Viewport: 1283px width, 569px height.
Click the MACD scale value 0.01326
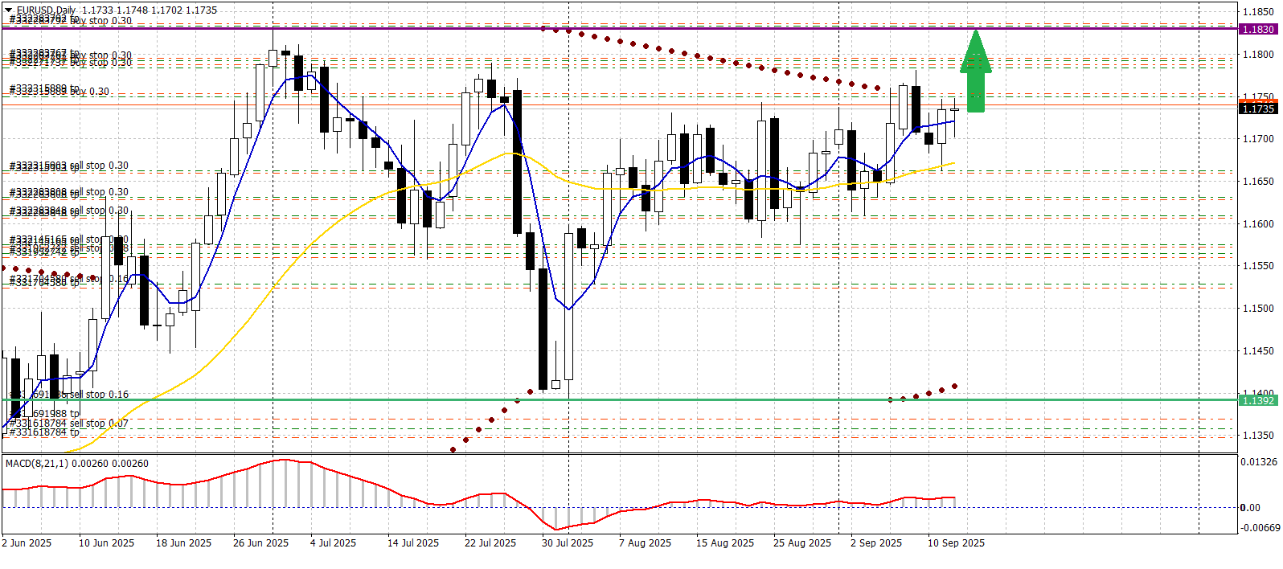tap(1260, 462)
